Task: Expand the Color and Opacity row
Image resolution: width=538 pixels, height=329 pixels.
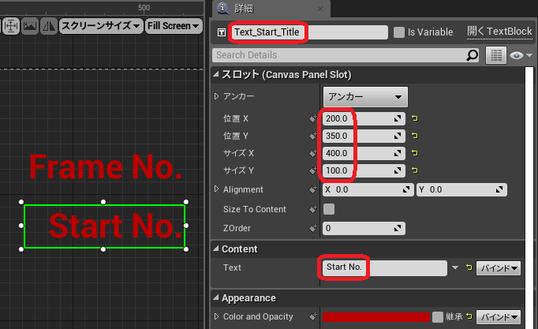Action: (x=216, y=316)
